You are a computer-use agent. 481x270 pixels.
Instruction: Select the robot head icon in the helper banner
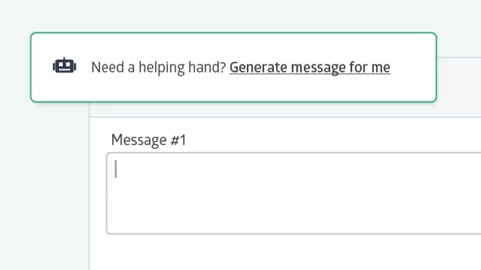coord(65,66)
